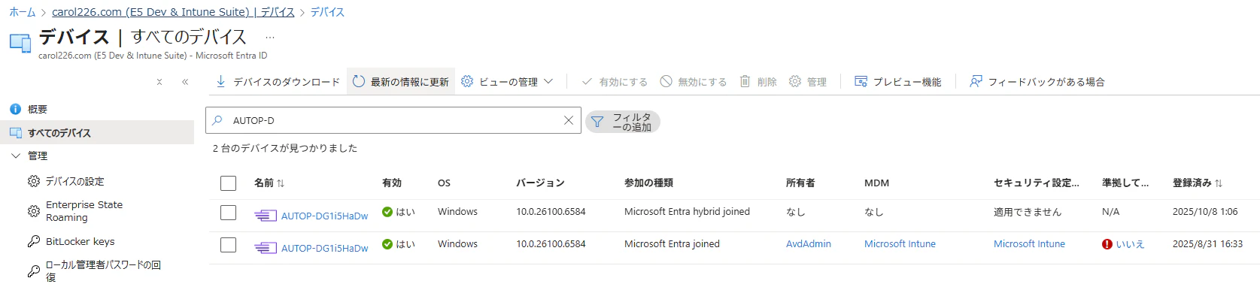
Task: Click セキュリティ設定 column header
Action: point(1036,183)
